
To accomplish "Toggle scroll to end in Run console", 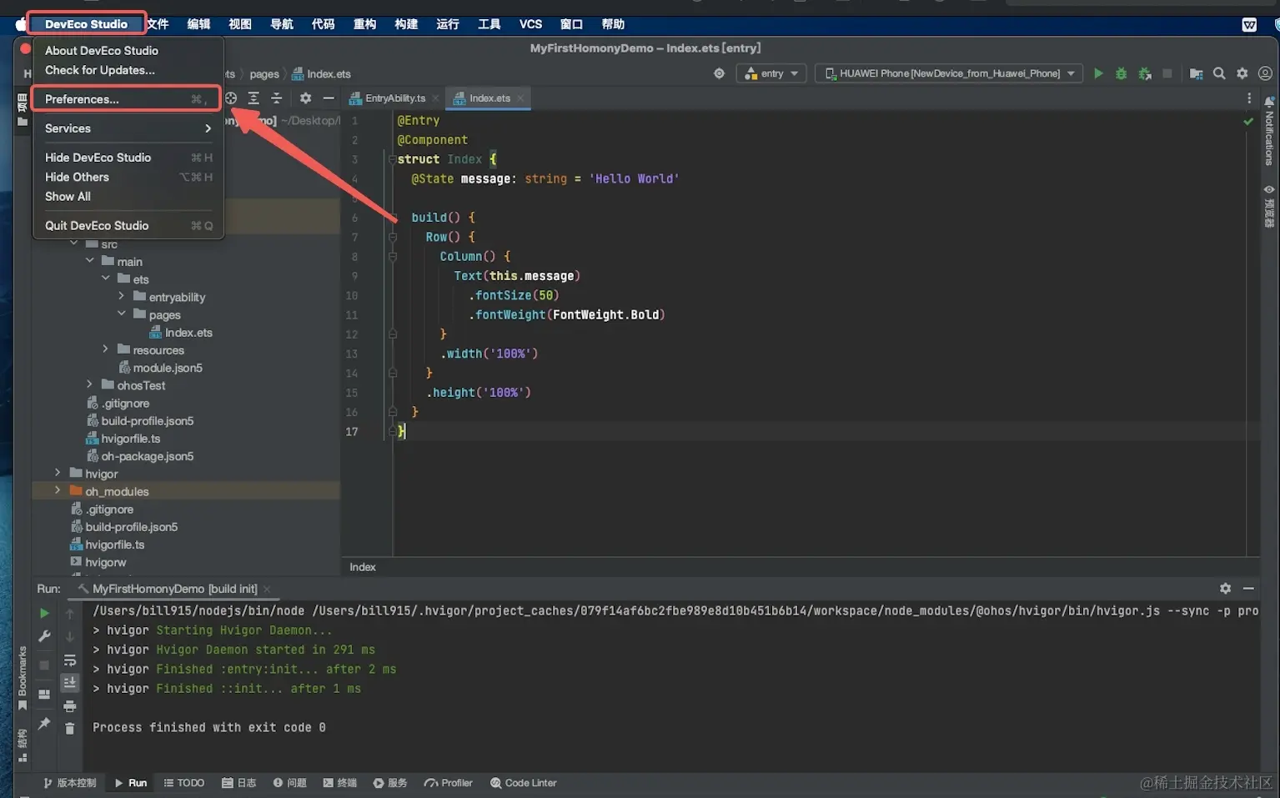I will [70, 683].
